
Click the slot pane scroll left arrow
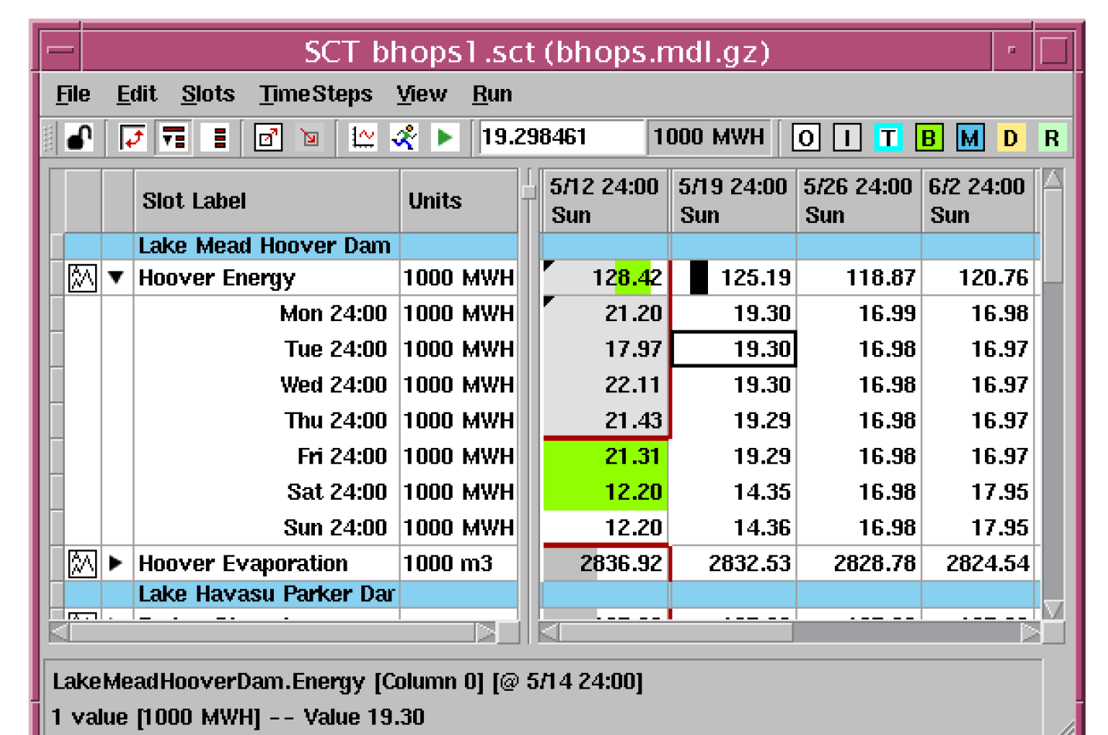(x=60, y=633)
